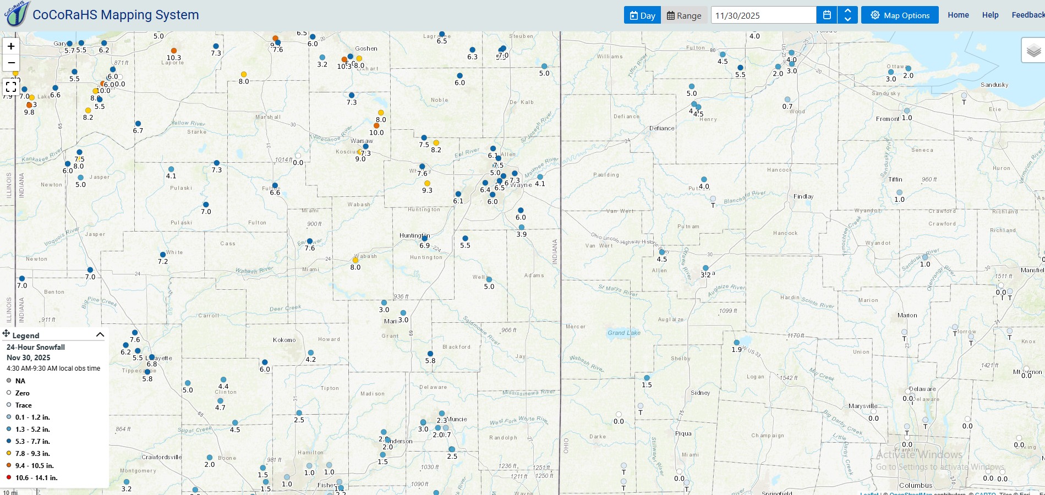
Task: Select the 5.8 marker in Blackford county
Action: pos(430,354)
